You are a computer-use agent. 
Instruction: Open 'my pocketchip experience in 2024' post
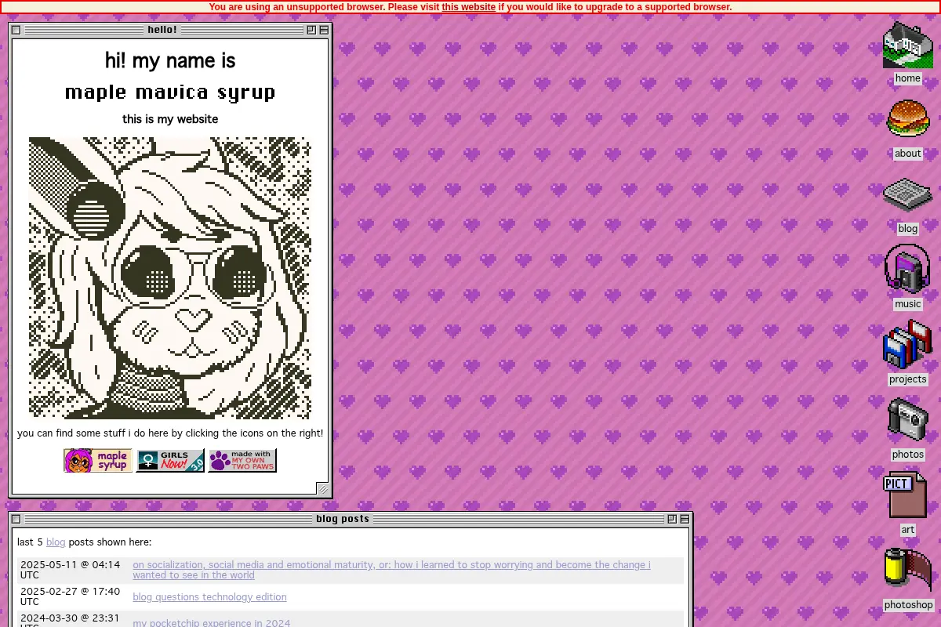(x=211, y=623)
